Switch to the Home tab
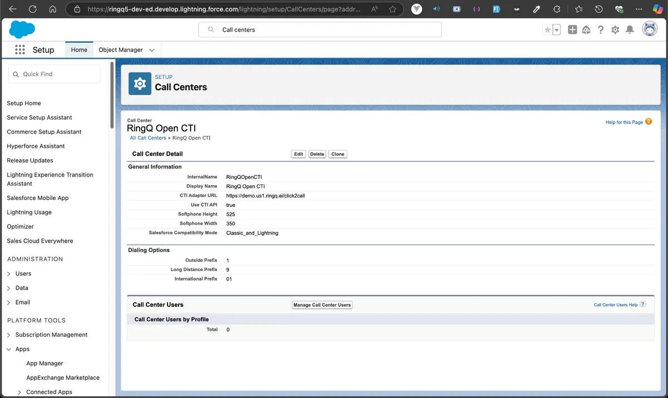The image size is (668, 398). pos(79,50)
